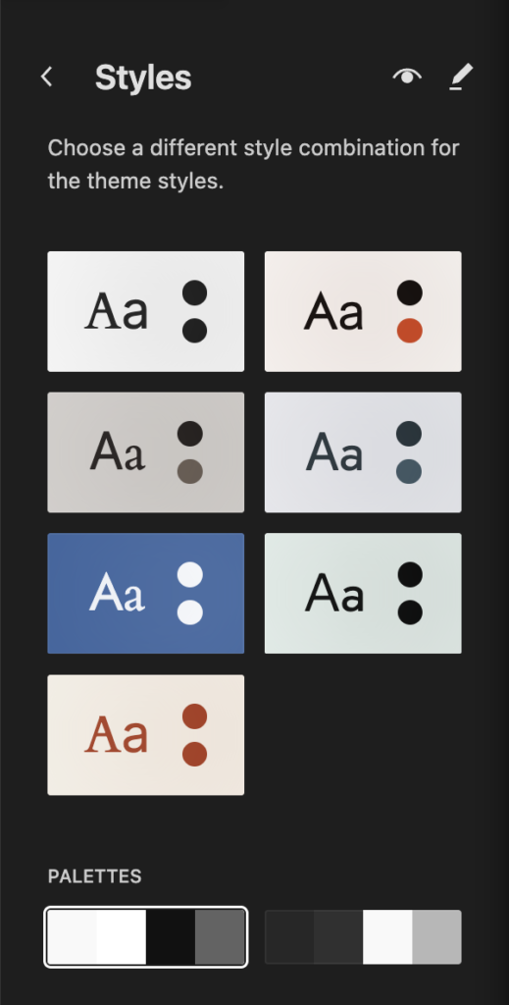Click the brown dot in taupe style
The image size is (509, 1005).
(x=190, y=472)
